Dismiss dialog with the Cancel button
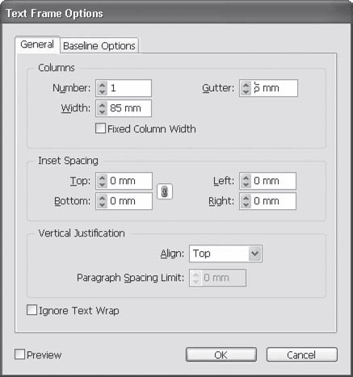The image size is (353, 377). click(x=301, y=354)
